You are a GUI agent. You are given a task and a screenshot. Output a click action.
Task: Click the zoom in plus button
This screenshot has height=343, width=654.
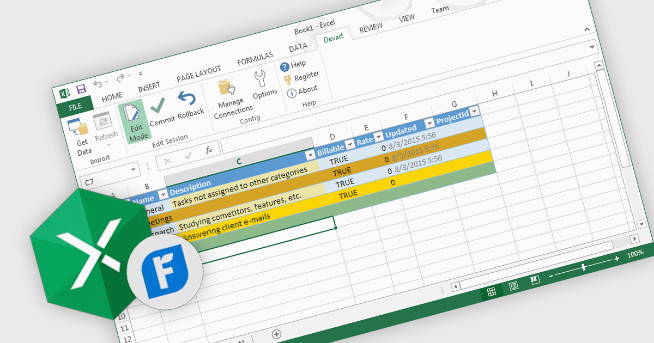click(616, 259)
